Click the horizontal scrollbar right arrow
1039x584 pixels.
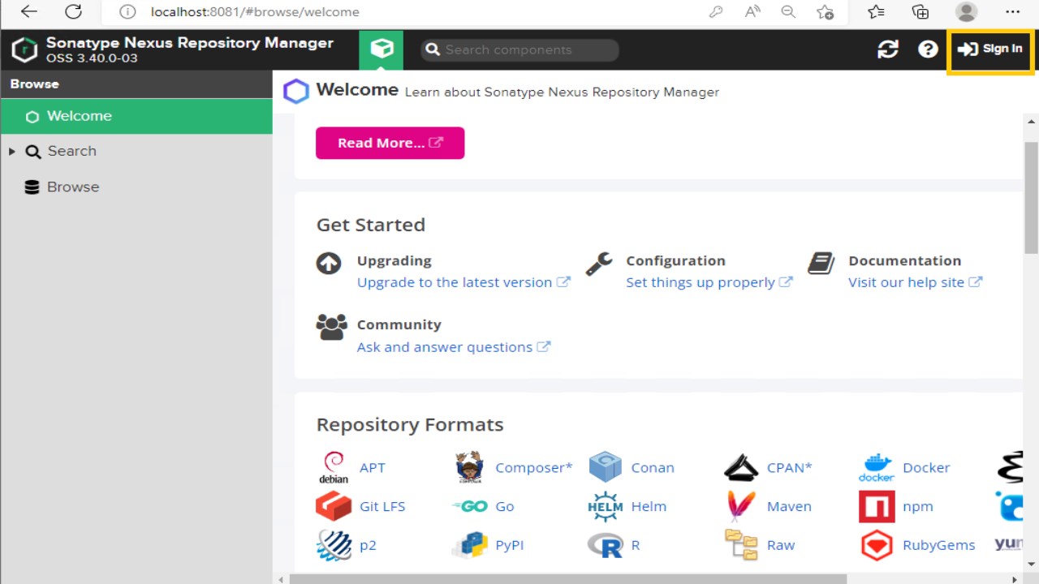[x=1015, y=579]
